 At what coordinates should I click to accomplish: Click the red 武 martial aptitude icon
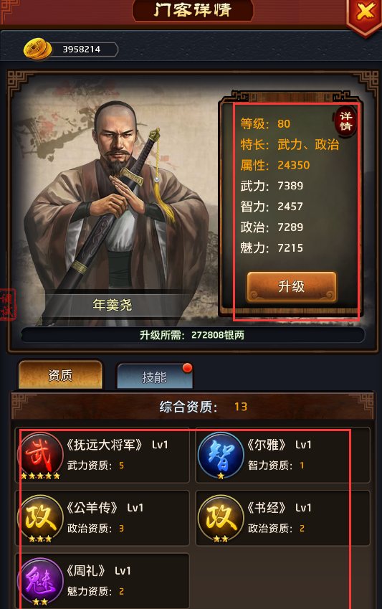click(x=41, y=455)
